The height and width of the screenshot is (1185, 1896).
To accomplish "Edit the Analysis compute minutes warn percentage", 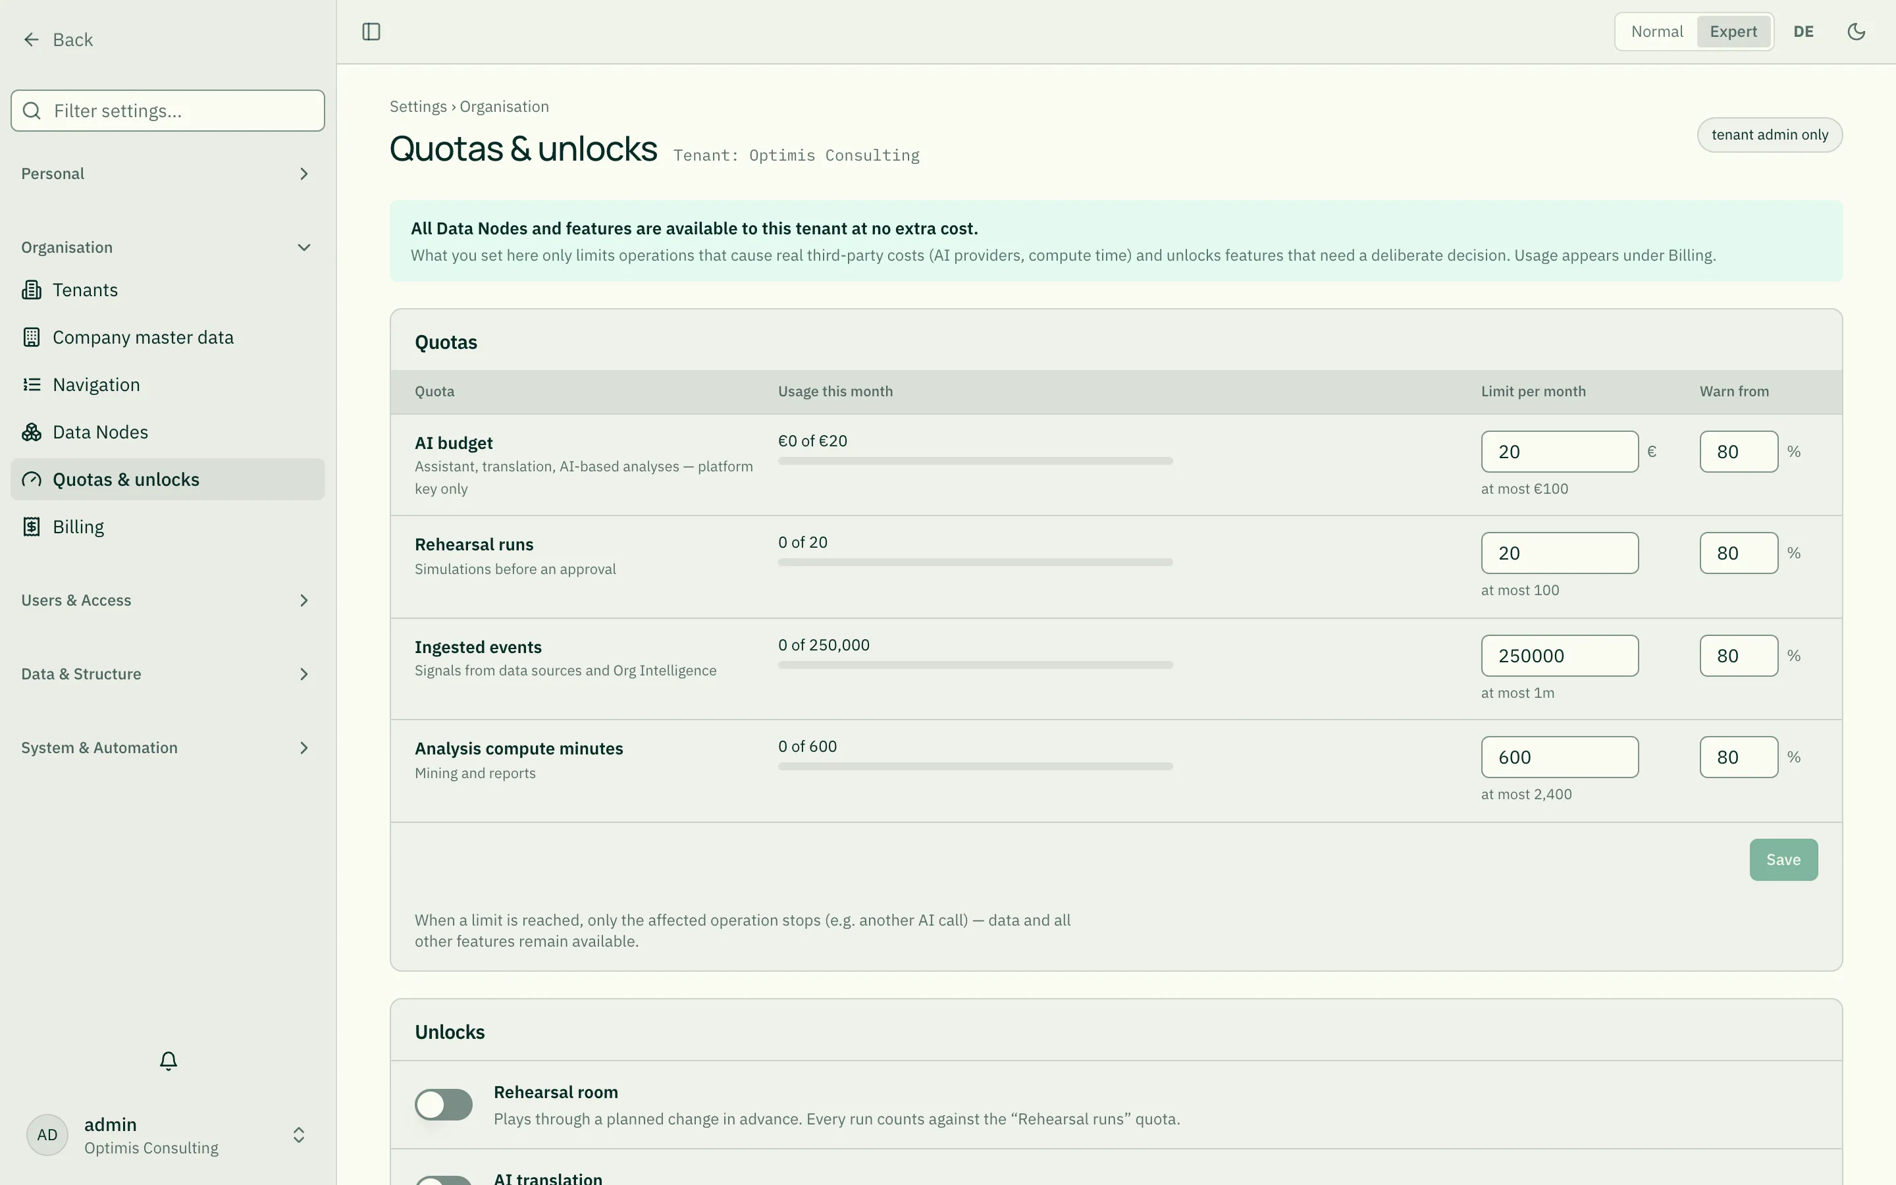I will click(x=1739, y=757).
